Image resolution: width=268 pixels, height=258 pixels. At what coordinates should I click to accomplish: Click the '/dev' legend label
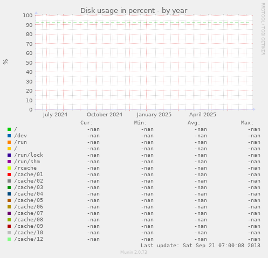(x=20, y=136)
